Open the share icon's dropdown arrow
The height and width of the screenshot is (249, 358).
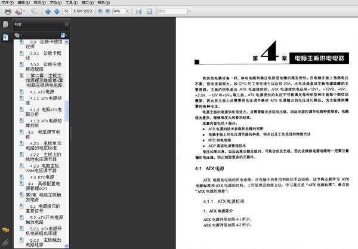pos(24,11)
